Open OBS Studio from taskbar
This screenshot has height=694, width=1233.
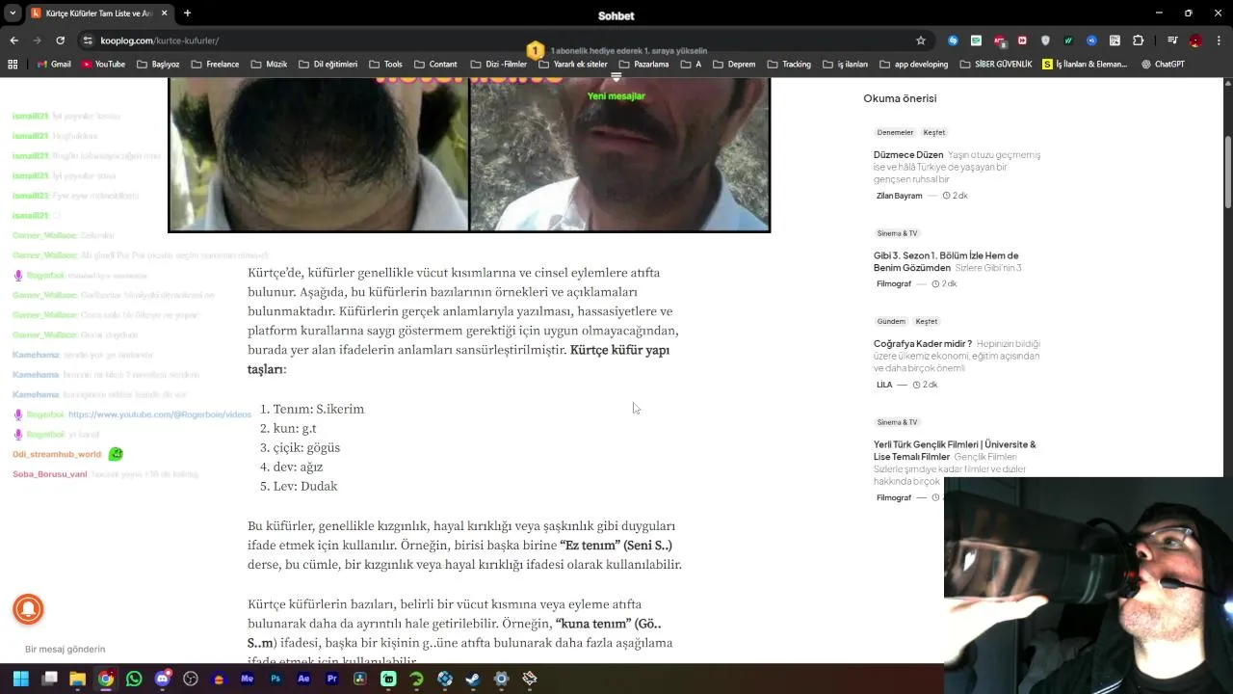point(191,679)
